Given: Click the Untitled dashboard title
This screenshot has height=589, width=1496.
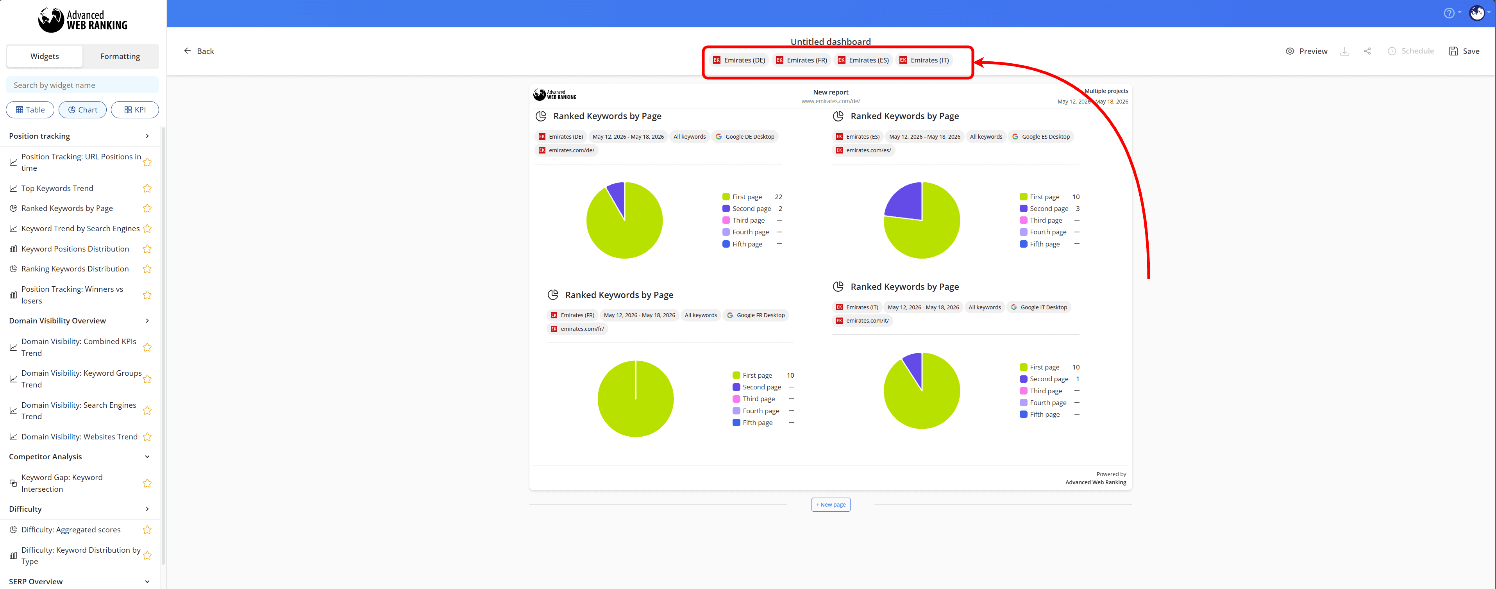Looking at the screenshot, I should click(x=831, y=42).
